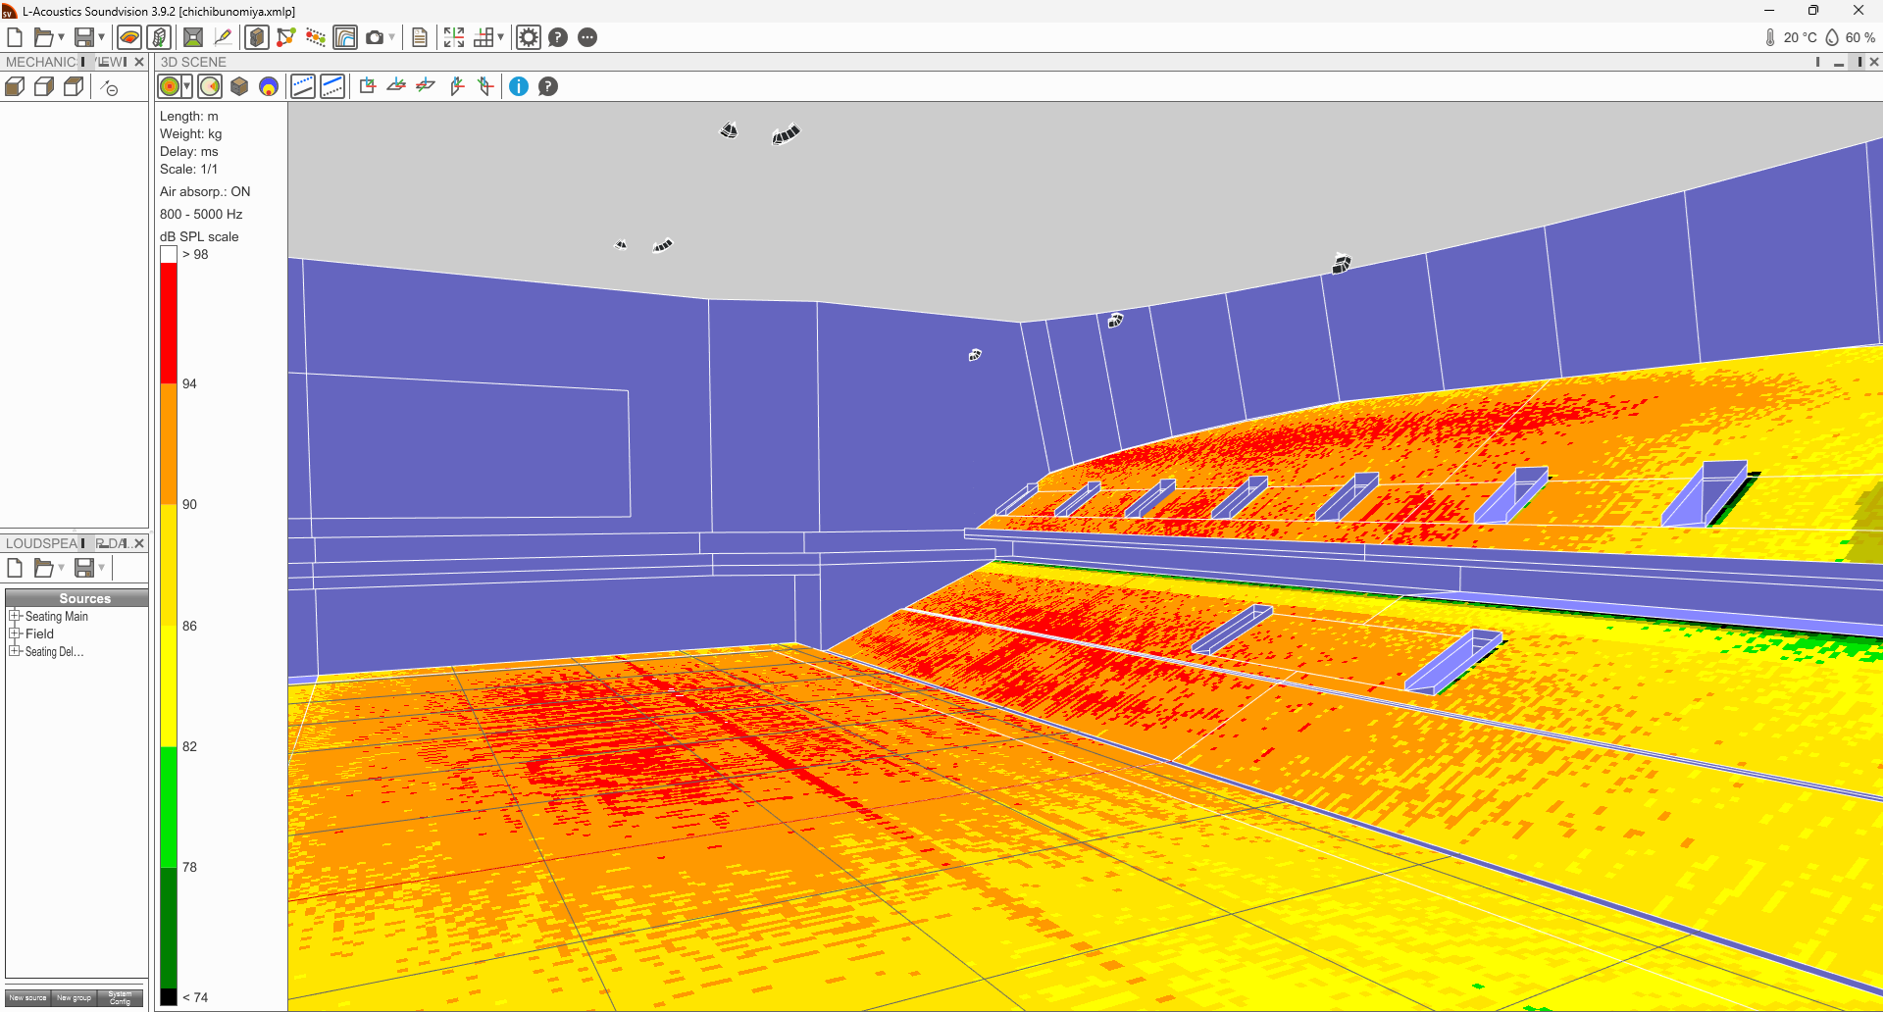
Task: Click the fit-to-view zoom extents icon
Action: pyautogui.click(x=454, y=37)
